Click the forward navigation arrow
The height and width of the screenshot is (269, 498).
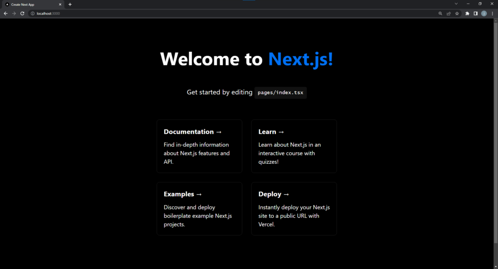pyautogui.click(x=14, y=14)
